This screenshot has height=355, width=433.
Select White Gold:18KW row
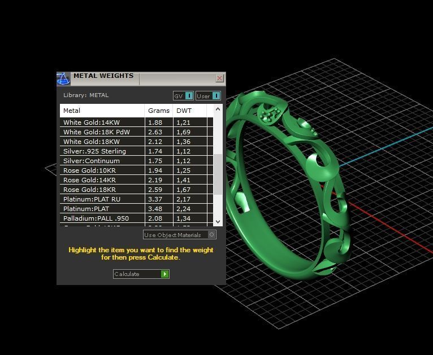(x=136, y=142)
